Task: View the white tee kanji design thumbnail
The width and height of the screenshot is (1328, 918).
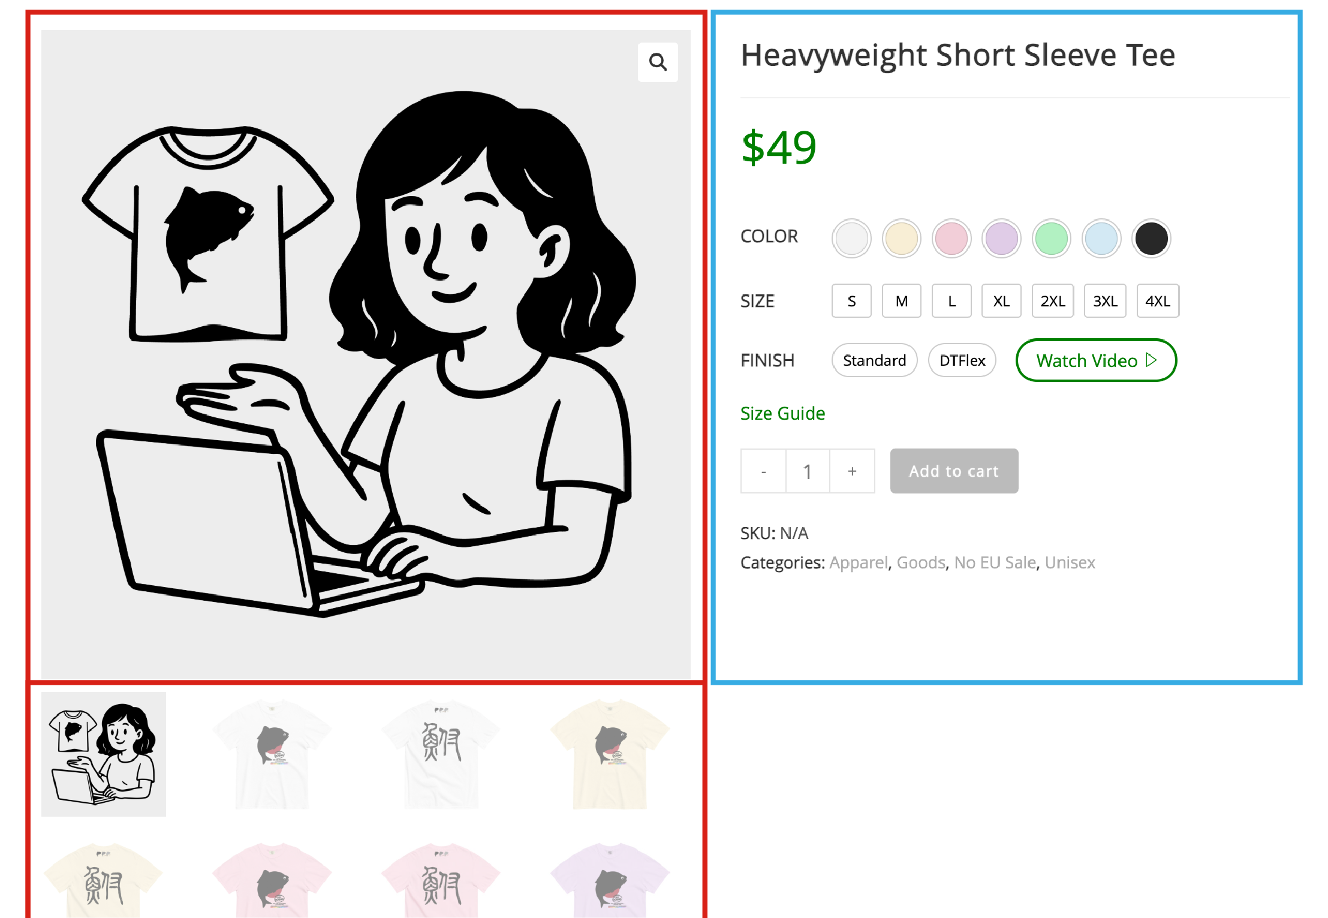Action: [441, 754]
